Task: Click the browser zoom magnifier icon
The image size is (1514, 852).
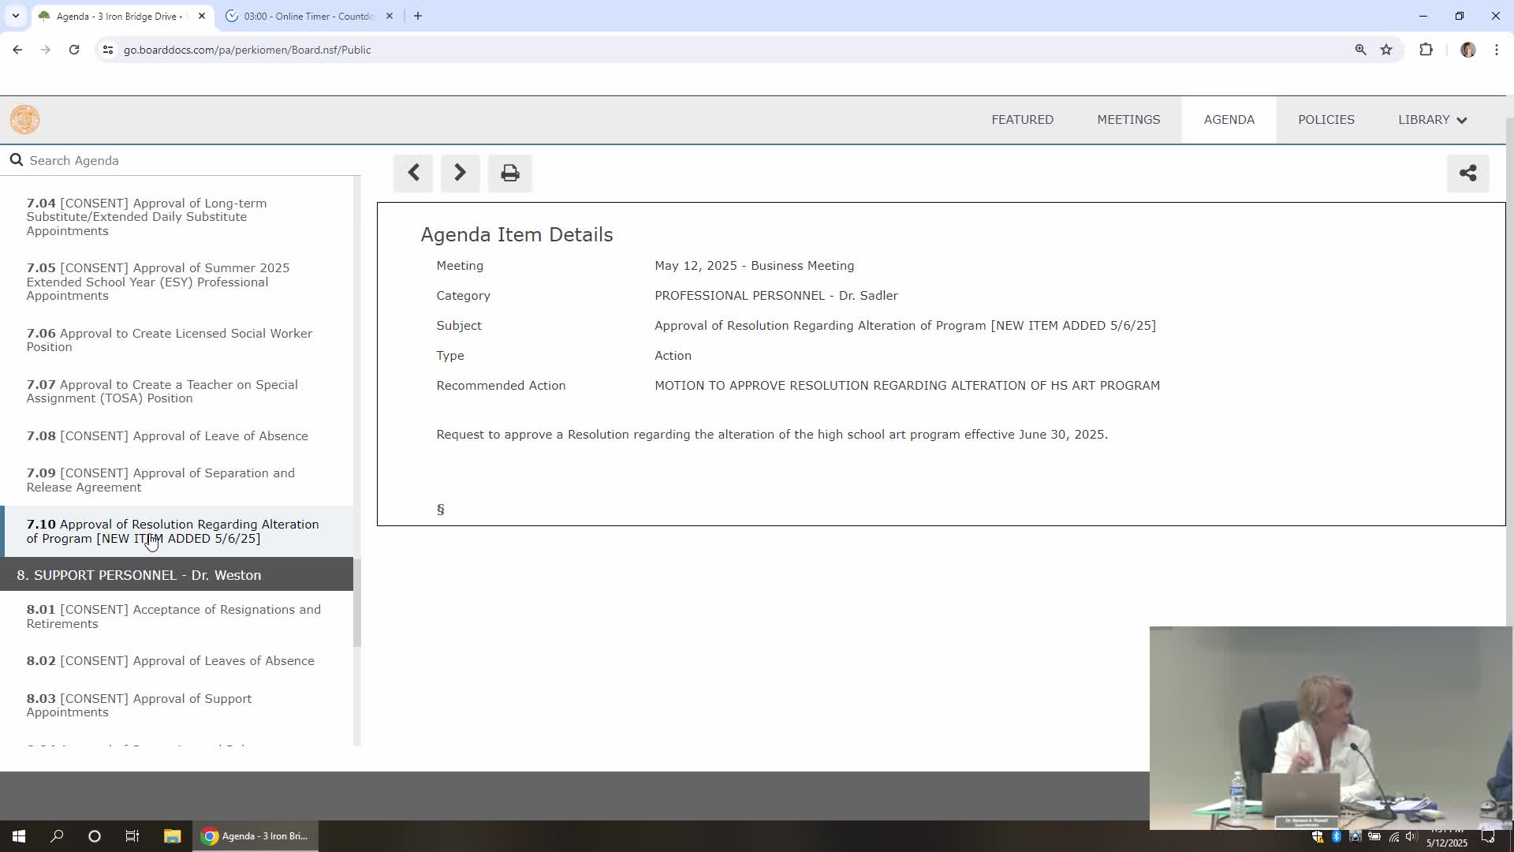Action: [x=1360, y=50]
